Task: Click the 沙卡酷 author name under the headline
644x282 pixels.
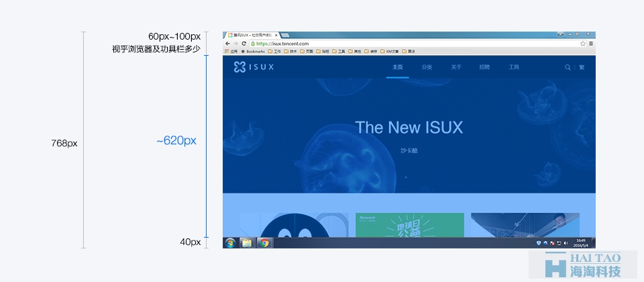Action: coord(409,151)
